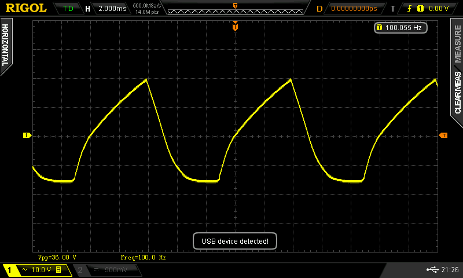The width and height of the screenshot is (463, 278).
Task: Click the Vpp=36.00 V measurement
Action: click(57, 257)
